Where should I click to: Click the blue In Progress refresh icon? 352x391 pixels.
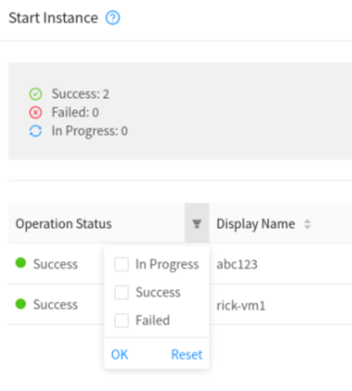pos(36,131)
